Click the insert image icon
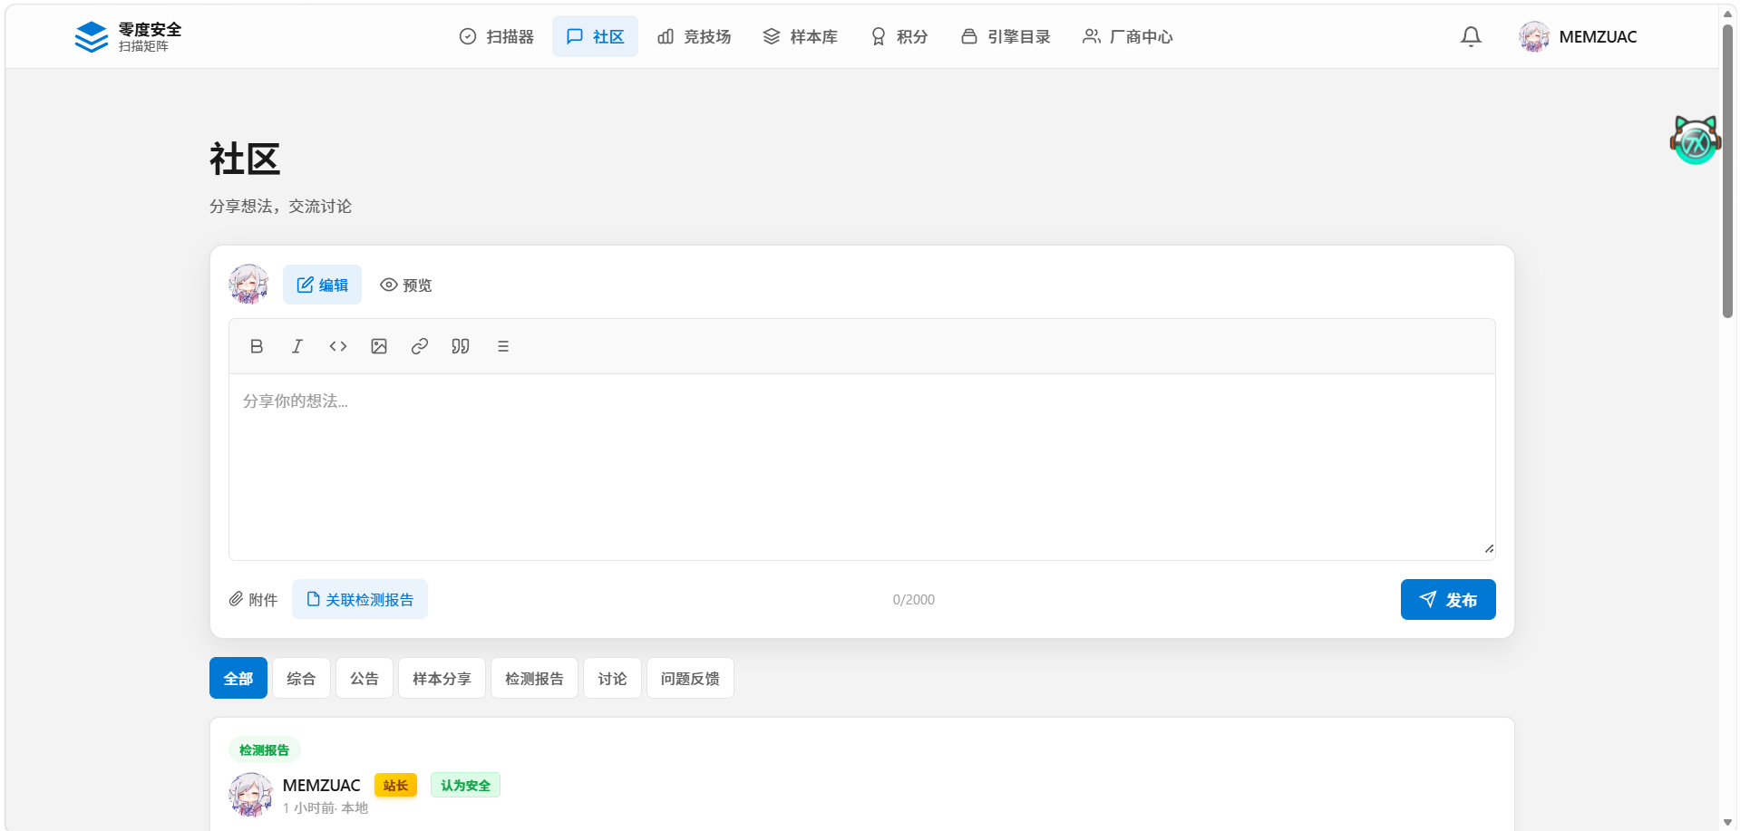 [x=379, y=346]
